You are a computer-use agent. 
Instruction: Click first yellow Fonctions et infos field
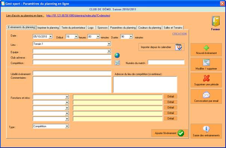(117, 97)
